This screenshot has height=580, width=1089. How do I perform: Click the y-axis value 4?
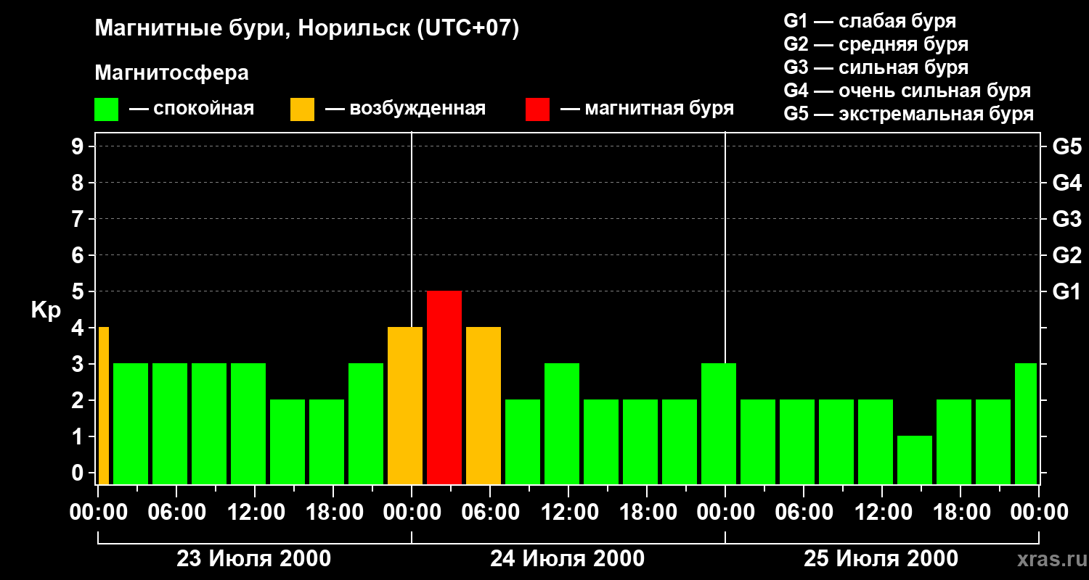pos(79,328)
